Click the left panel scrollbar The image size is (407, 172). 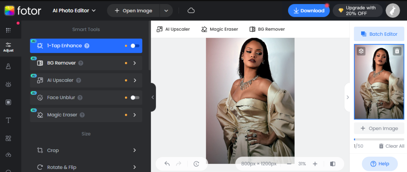tap(150, 45)
